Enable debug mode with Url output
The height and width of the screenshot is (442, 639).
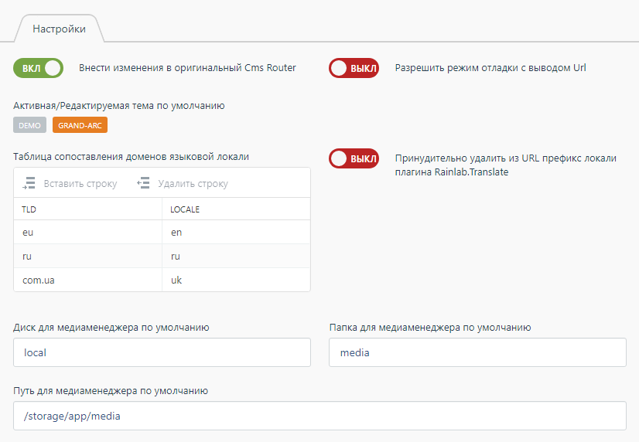click(x=354, y=68)
